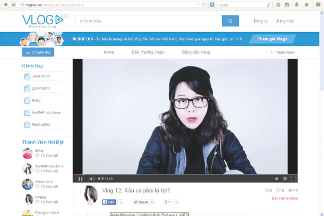
Task: Click the eye view count icon
Action: tap(290, 190)
